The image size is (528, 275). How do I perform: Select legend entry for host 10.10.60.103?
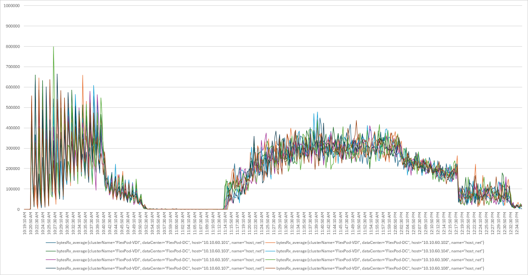pos(155,251)
